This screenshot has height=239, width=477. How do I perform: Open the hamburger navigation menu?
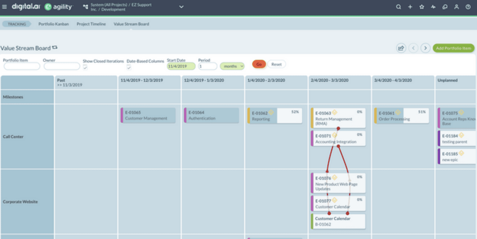point(4,6)
